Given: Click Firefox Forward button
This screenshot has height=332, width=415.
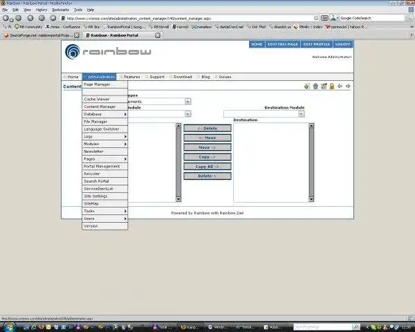Looking at the screenshot, I should pos(18,18).
